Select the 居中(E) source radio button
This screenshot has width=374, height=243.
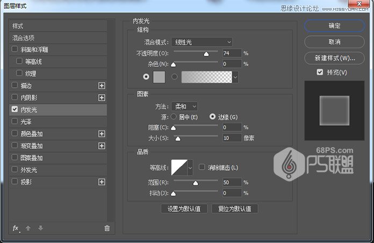pos(174,116)
